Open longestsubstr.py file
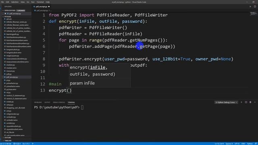Image resolution: width=258 pixels, height=145 pixels. (x=13, y=50)
